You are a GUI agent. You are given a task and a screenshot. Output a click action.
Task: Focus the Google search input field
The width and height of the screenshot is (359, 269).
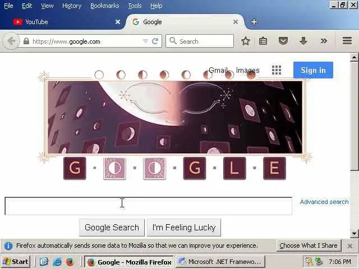click(148, 206)
